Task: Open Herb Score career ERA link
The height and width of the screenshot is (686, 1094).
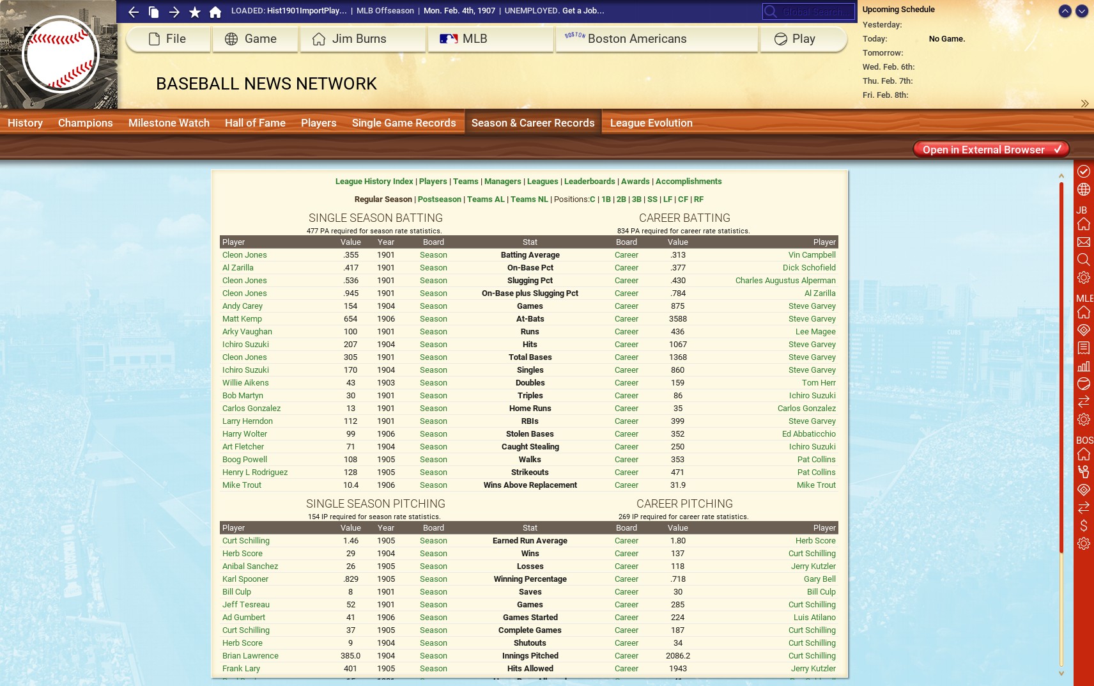Action: tap(815, 541)
